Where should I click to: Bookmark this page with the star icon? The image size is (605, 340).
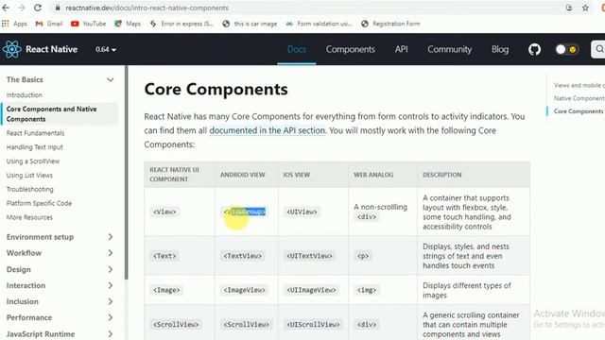coord(585,8)
